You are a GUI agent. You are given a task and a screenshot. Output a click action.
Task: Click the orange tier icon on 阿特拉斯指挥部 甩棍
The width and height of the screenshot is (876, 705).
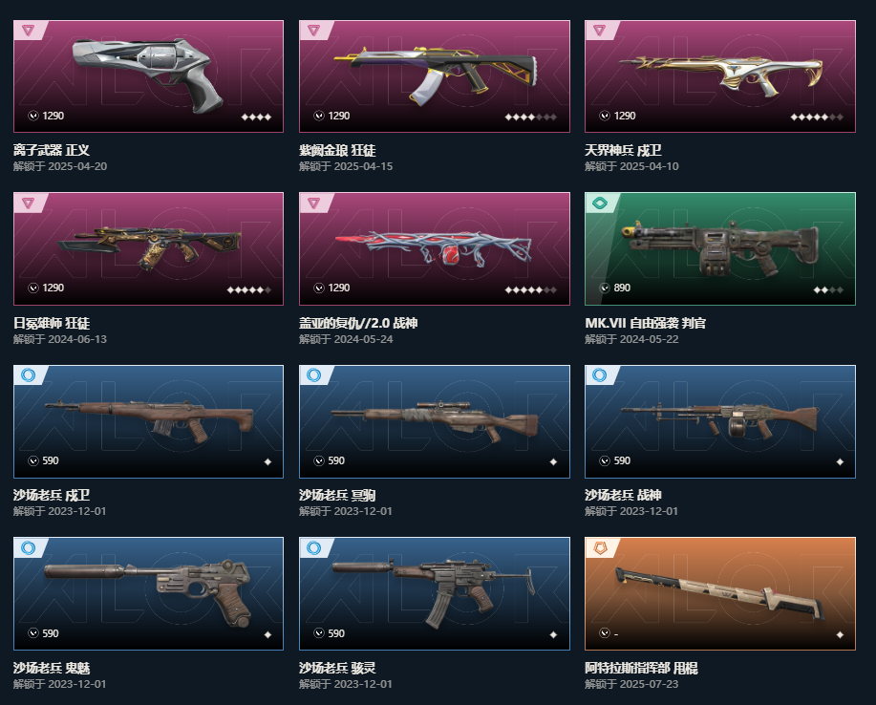(600, 547)
